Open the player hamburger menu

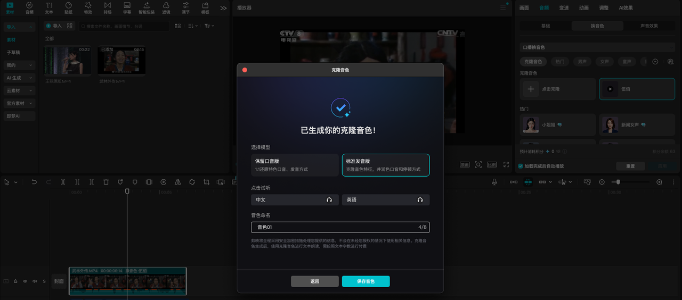[x=504, y=7]
